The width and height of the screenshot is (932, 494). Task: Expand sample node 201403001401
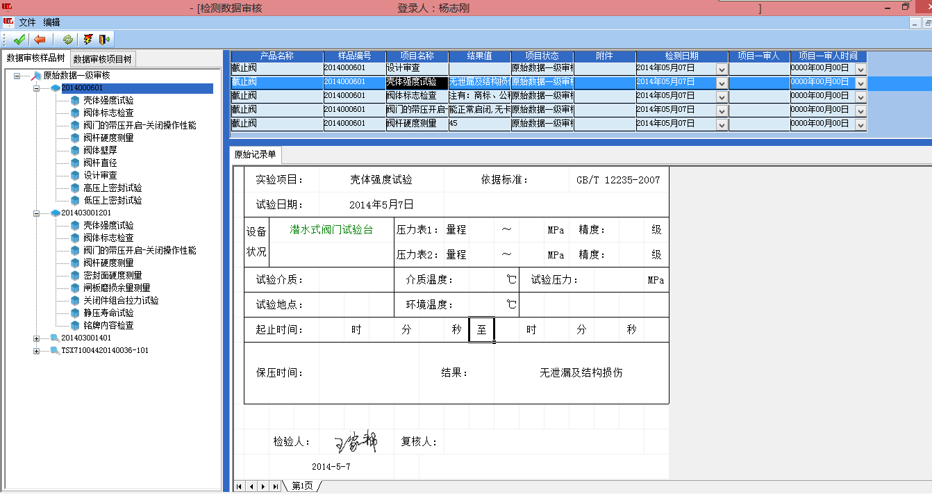tap(36, 338)
